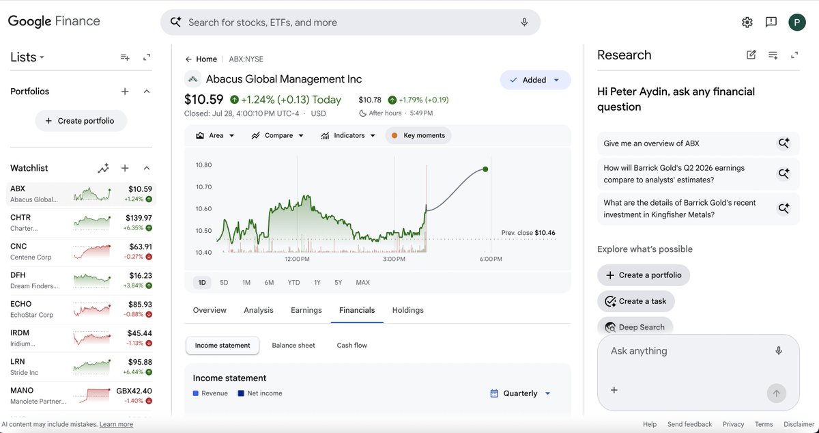Select the 5D time range
This screenshot has width=819, height=433.
coord(224,283)
